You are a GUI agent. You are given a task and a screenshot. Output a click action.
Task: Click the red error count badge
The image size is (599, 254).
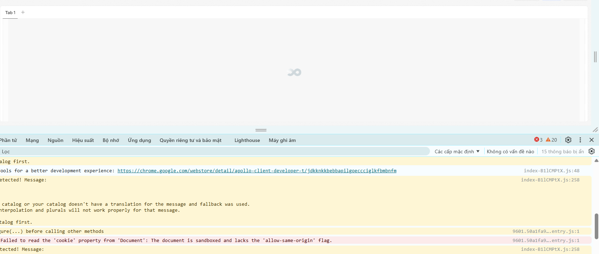coord(538,140)
